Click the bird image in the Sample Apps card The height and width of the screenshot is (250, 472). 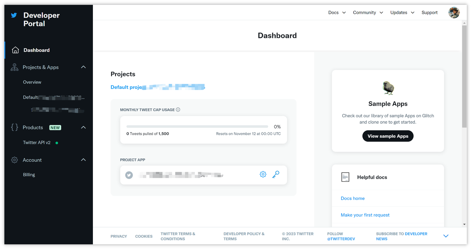388,88
